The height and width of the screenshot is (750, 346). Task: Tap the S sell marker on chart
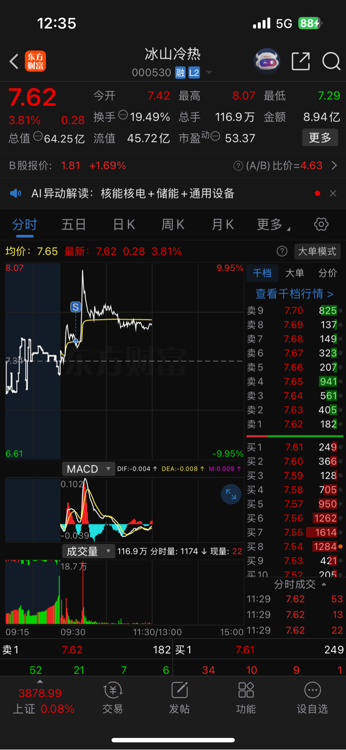click(x=76, y=307)
